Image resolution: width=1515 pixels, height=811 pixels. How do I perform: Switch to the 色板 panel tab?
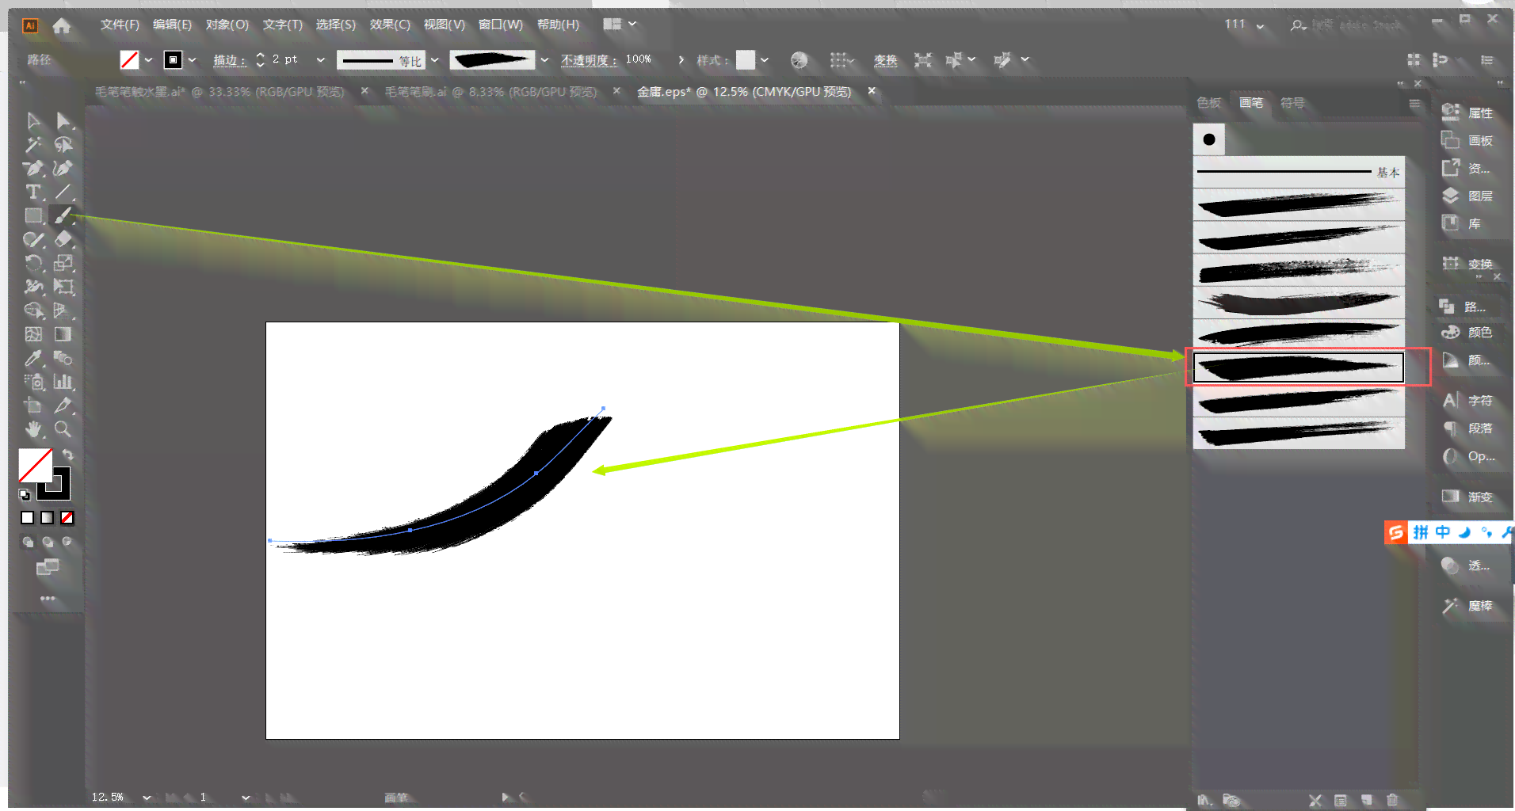[x=1209, y=103]
